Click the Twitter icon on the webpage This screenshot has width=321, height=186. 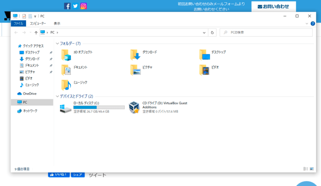click(76, 6)
